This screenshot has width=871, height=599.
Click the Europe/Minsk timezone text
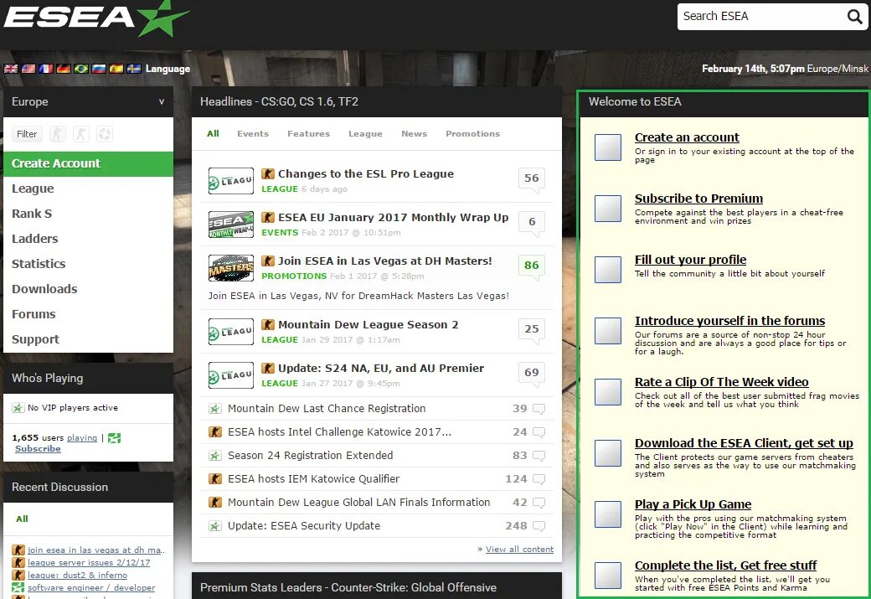click(x=837, y=69)
